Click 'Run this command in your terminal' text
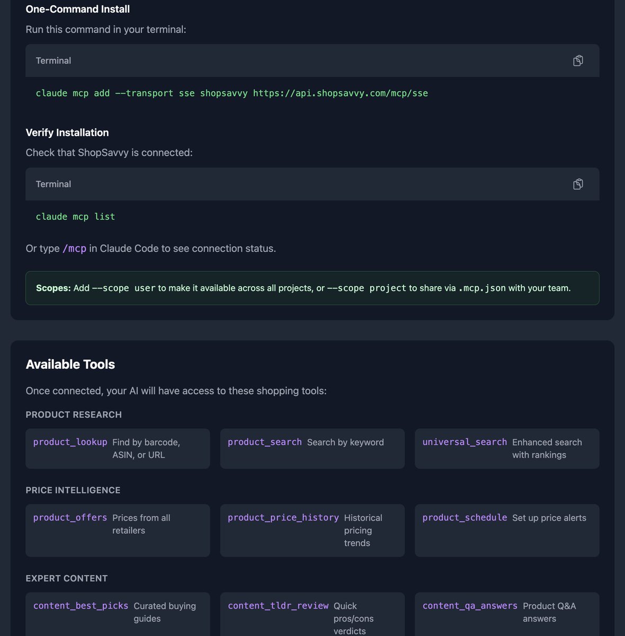 106,29
